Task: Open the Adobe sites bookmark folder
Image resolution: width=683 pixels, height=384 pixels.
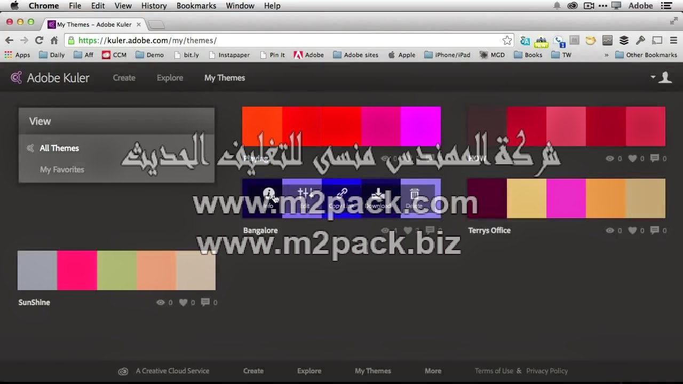Action: click(356, 55)
